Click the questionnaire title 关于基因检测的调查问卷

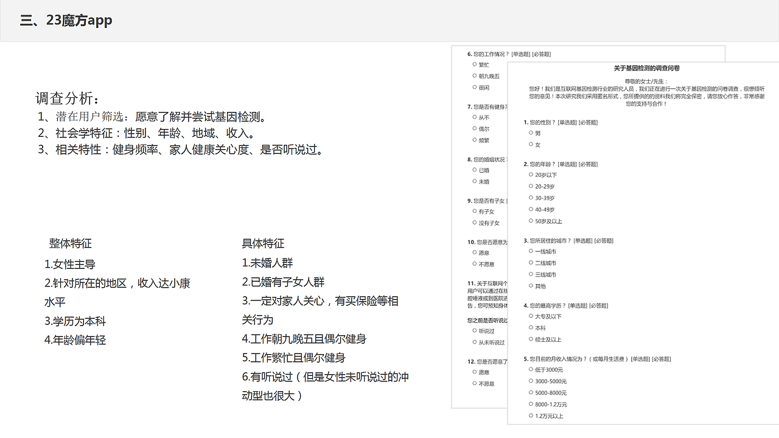pos(646,68)
